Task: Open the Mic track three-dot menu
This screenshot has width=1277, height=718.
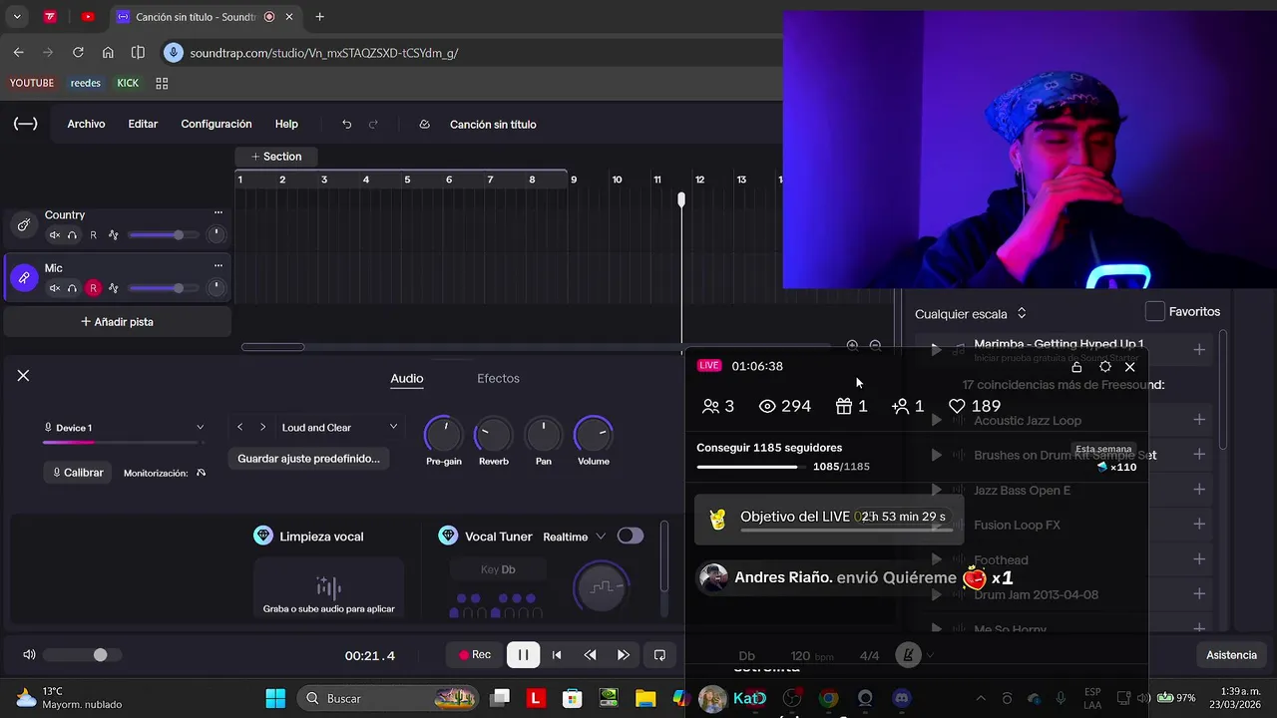Action: (x=217, y=265)
